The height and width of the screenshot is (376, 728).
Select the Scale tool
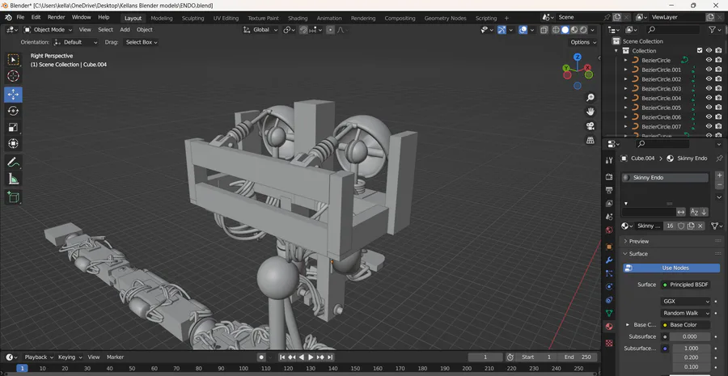pos(13,127)
